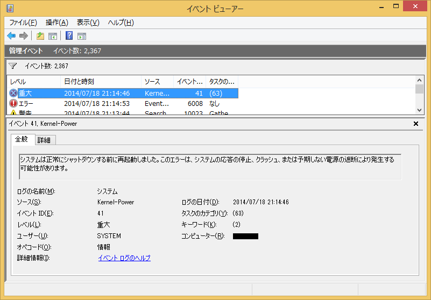Click the critical level icon of event 41
Image resolution: width=431 pixels, height=300 pixels.
13,93
